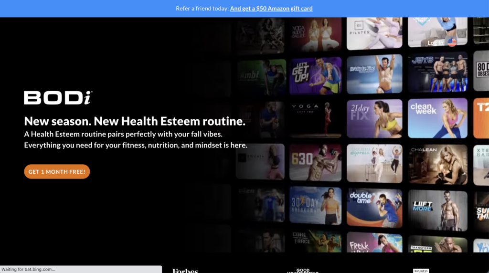Open the Hip Hop Abs style thumbnail with shirtless man
Screen dimensions: 489x273
pos(374,74)
